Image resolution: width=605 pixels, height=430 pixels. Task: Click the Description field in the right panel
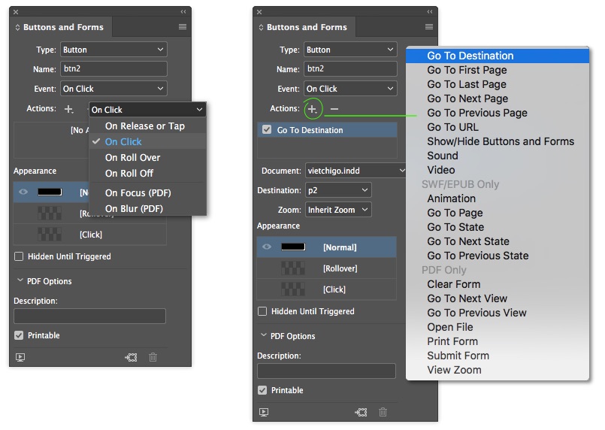click(326, 371)
